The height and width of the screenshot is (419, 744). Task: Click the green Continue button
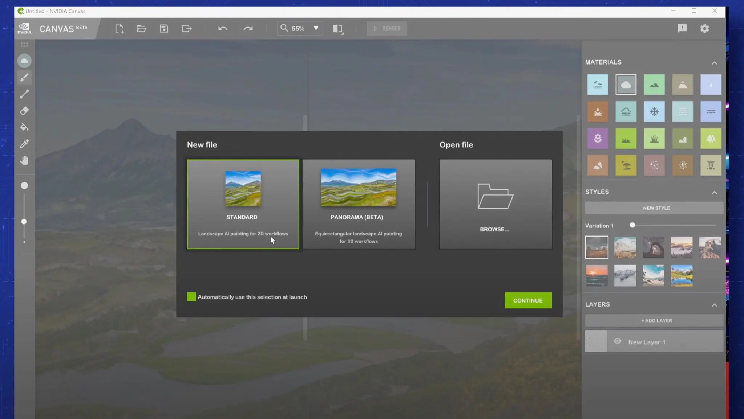(528, 300)
